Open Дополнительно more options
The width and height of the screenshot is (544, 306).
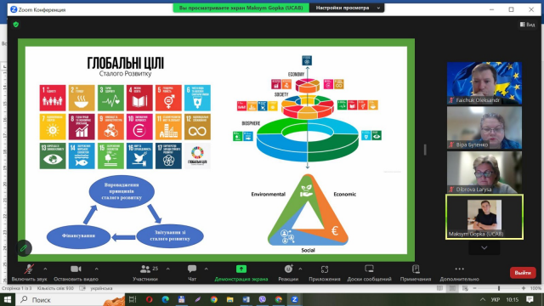pyautogui.click(x=459, y=273)
